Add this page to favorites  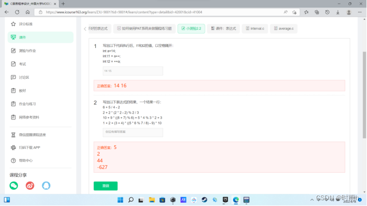[294, 12]
